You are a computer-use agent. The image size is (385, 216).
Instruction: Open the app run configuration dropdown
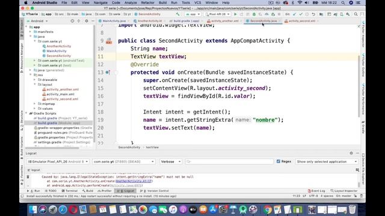point(193,14)
